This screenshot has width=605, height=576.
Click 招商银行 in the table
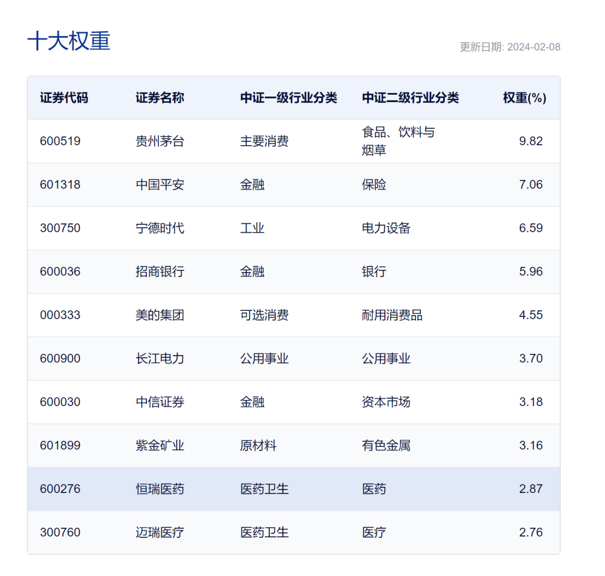160,271
